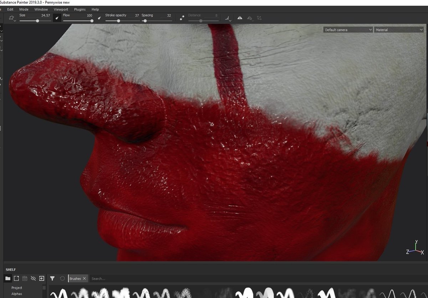Toggle the symmetry mirror icon

click(240, 18)
